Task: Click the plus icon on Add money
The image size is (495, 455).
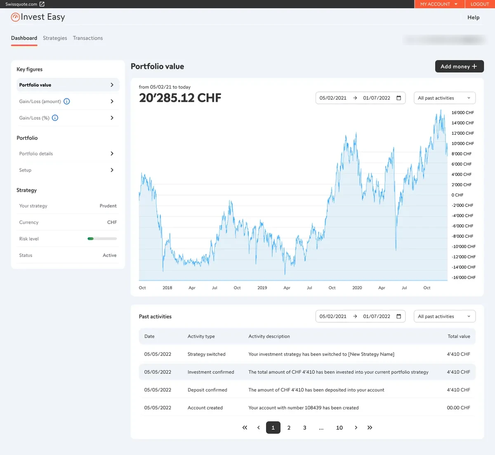Action: [474, 66]
